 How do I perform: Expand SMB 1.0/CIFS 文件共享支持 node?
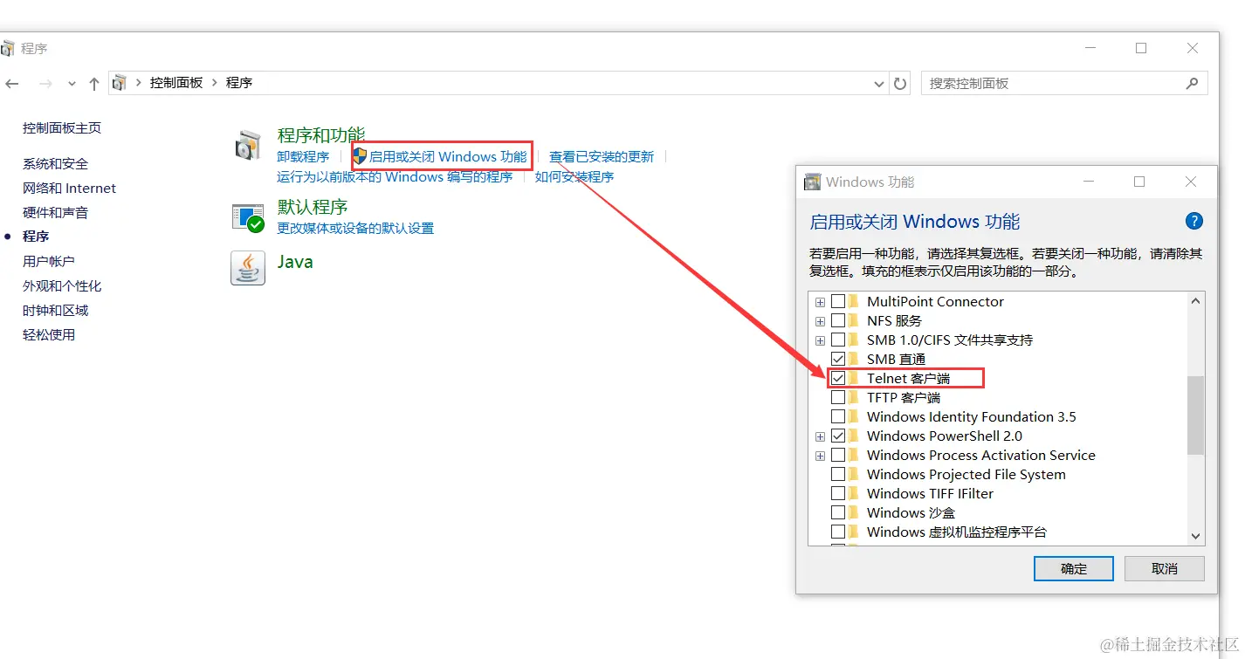pyautogui.click(x=820, y=340)
